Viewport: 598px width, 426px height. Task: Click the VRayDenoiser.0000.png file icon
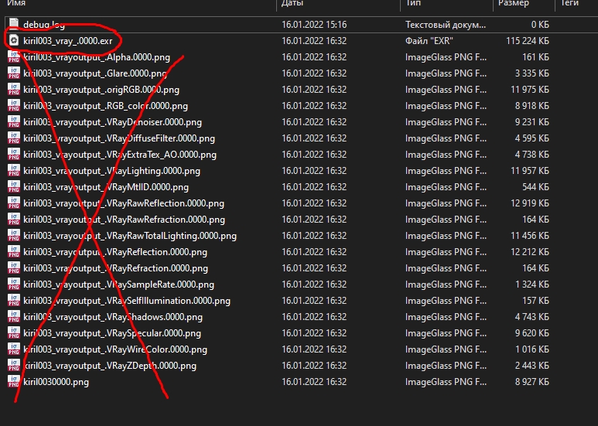point(13,122)
